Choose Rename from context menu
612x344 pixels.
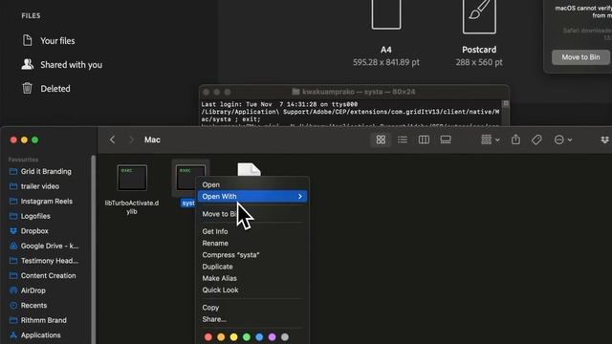[215, 243]
